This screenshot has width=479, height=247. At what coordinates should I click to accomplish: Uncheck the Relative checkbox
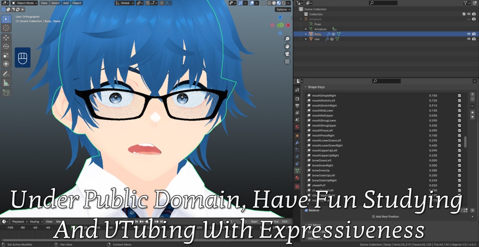tap(306, 211)
